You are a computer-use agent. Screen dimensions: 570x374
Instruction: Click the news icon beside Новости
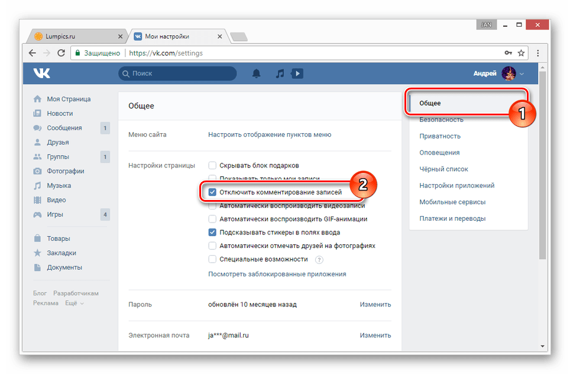(x=37, y=114)
